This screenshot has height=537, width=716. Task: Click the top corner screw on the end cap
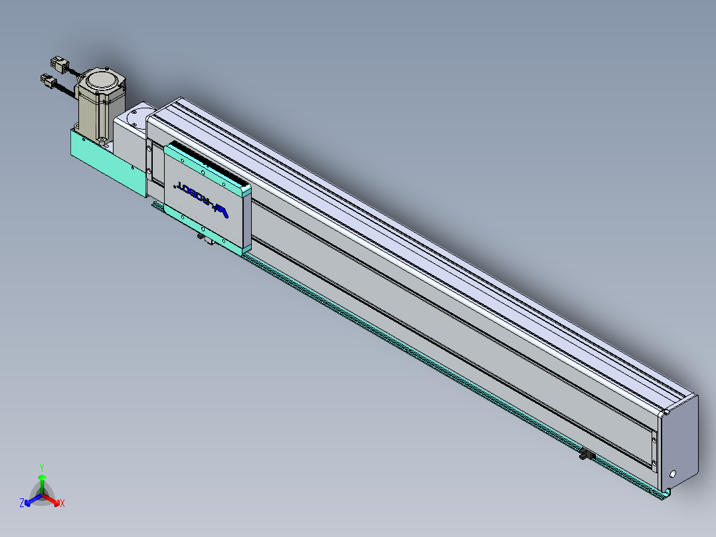click(x=667, y=413)
